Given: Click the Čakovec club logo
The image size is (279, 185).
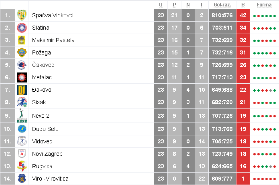Looking at the screenshot, I should coord(21,65).
